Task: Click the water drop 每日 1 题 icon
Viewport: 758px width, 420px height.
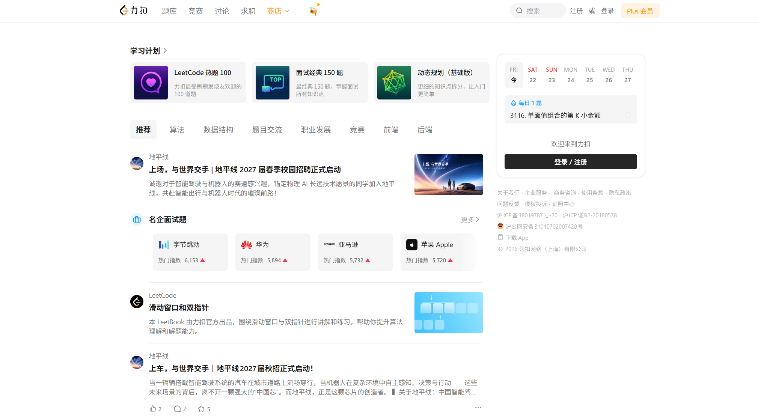Action: click(513, 103)
